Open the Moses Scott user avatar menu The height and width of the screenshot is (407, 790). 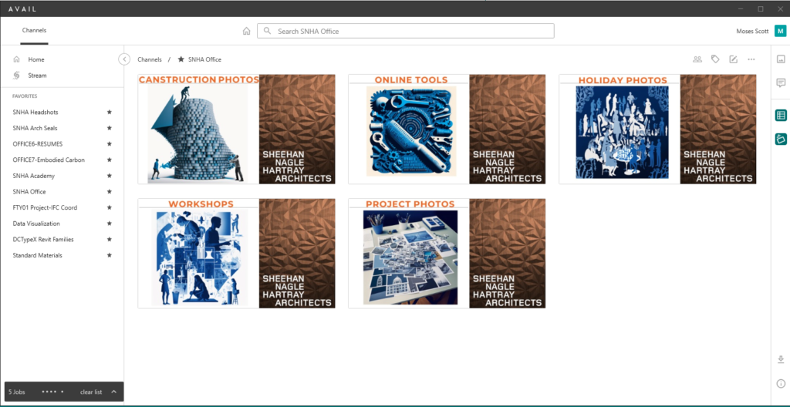click(x=780, y=32)
